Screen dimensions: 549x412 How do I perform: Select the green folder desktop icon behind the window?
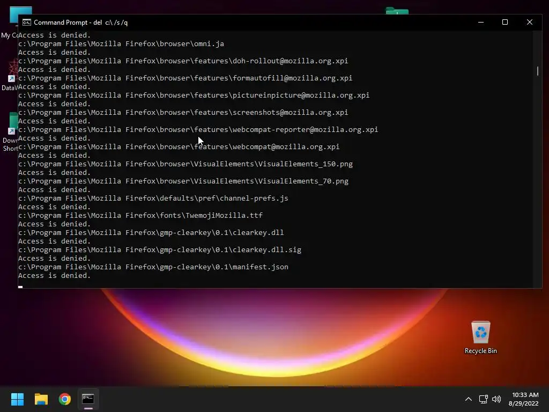click(x=397, y=11)
